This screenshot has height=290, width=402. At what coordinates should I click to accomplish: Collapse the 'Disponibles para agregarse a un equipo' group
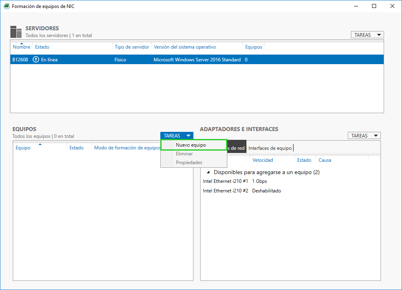tap(208, 172)
